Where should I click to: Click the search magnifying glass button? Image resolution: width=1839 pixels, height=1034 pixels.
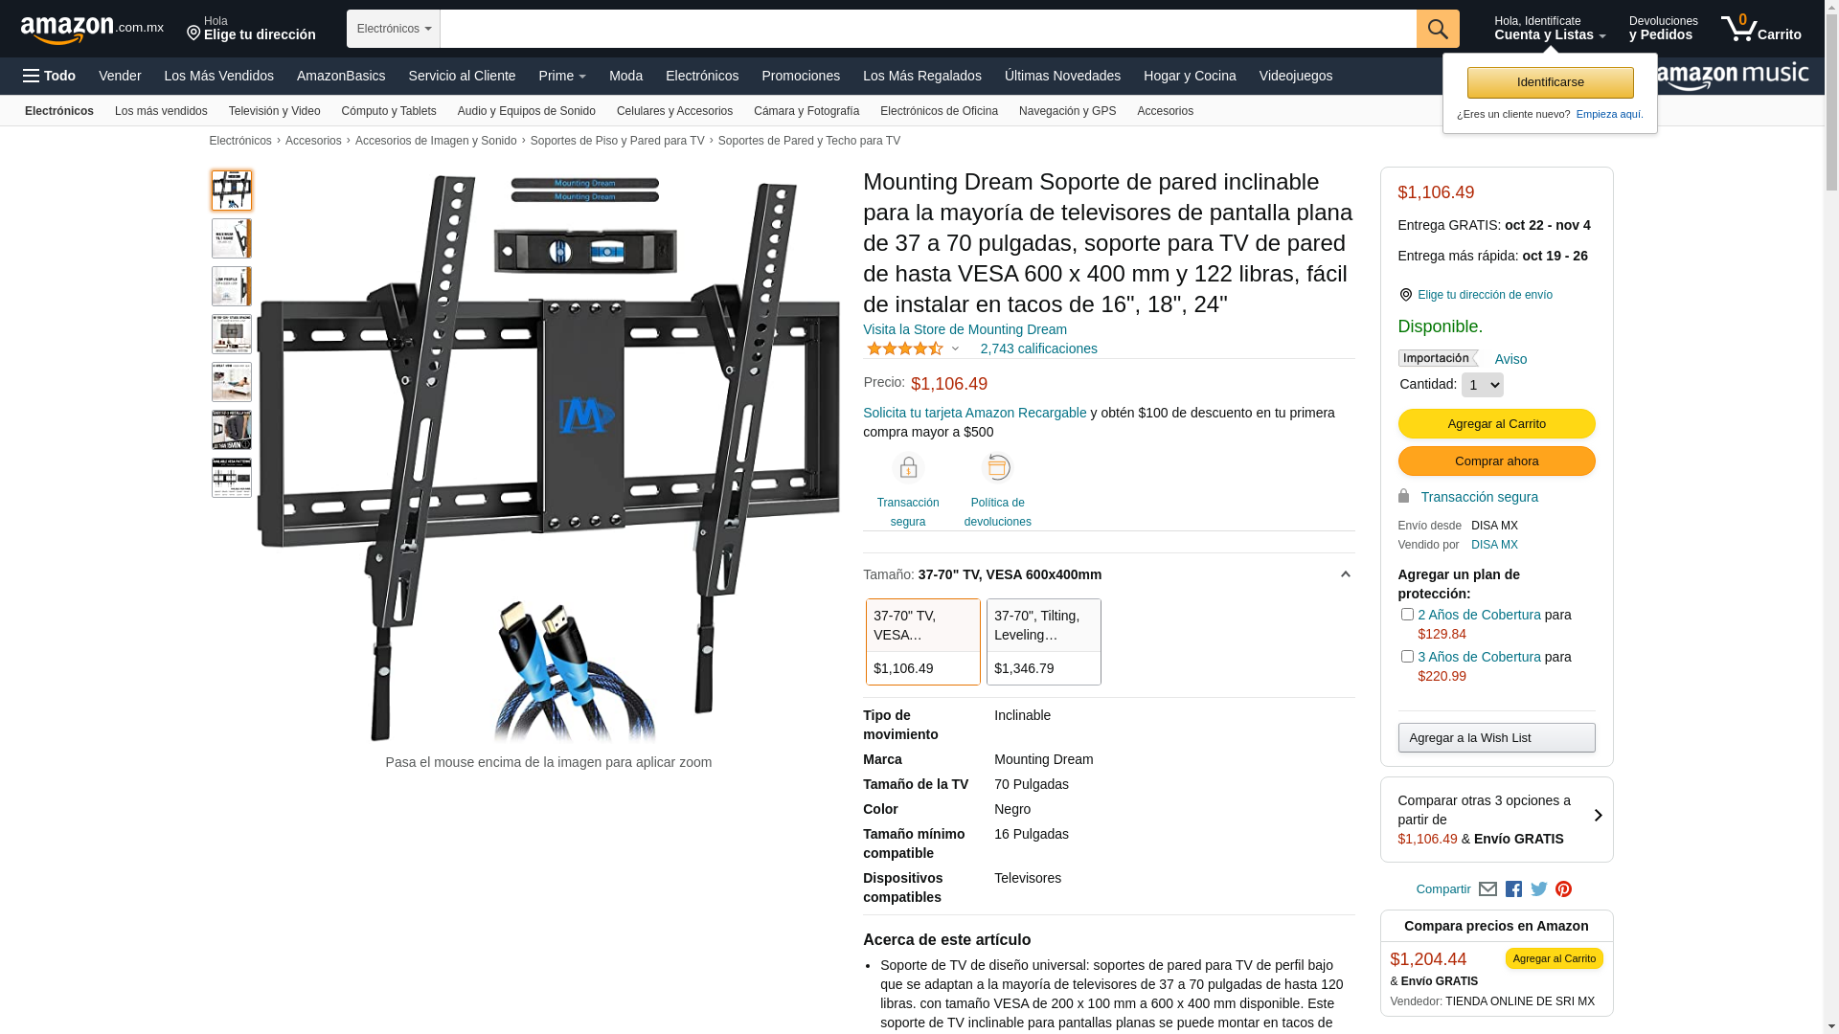click(x=1437, y=29)
